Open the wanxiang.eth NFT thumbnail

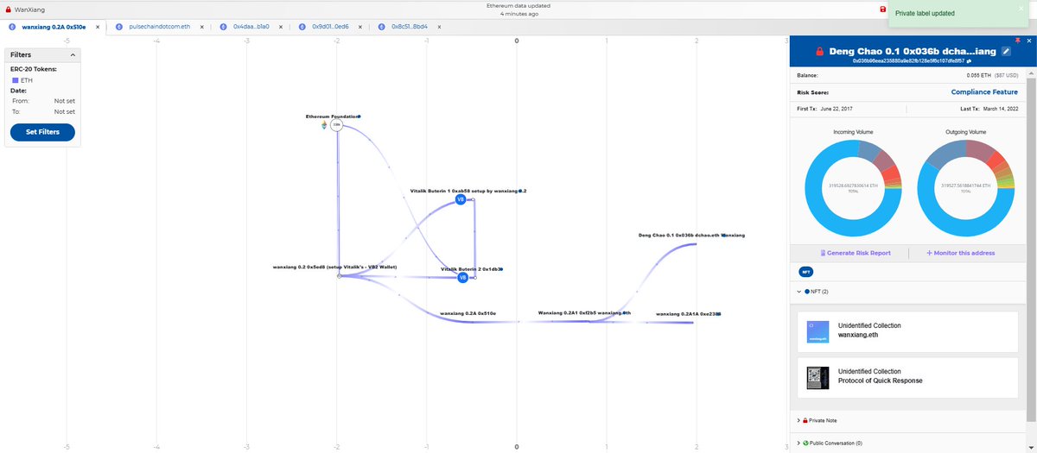point(818,332)
